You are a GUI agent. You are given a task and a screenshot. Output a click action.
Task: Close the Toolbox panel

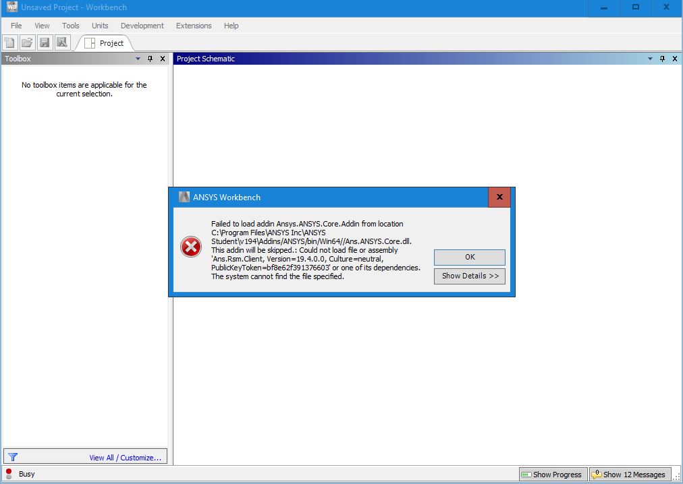click(163, 59)
